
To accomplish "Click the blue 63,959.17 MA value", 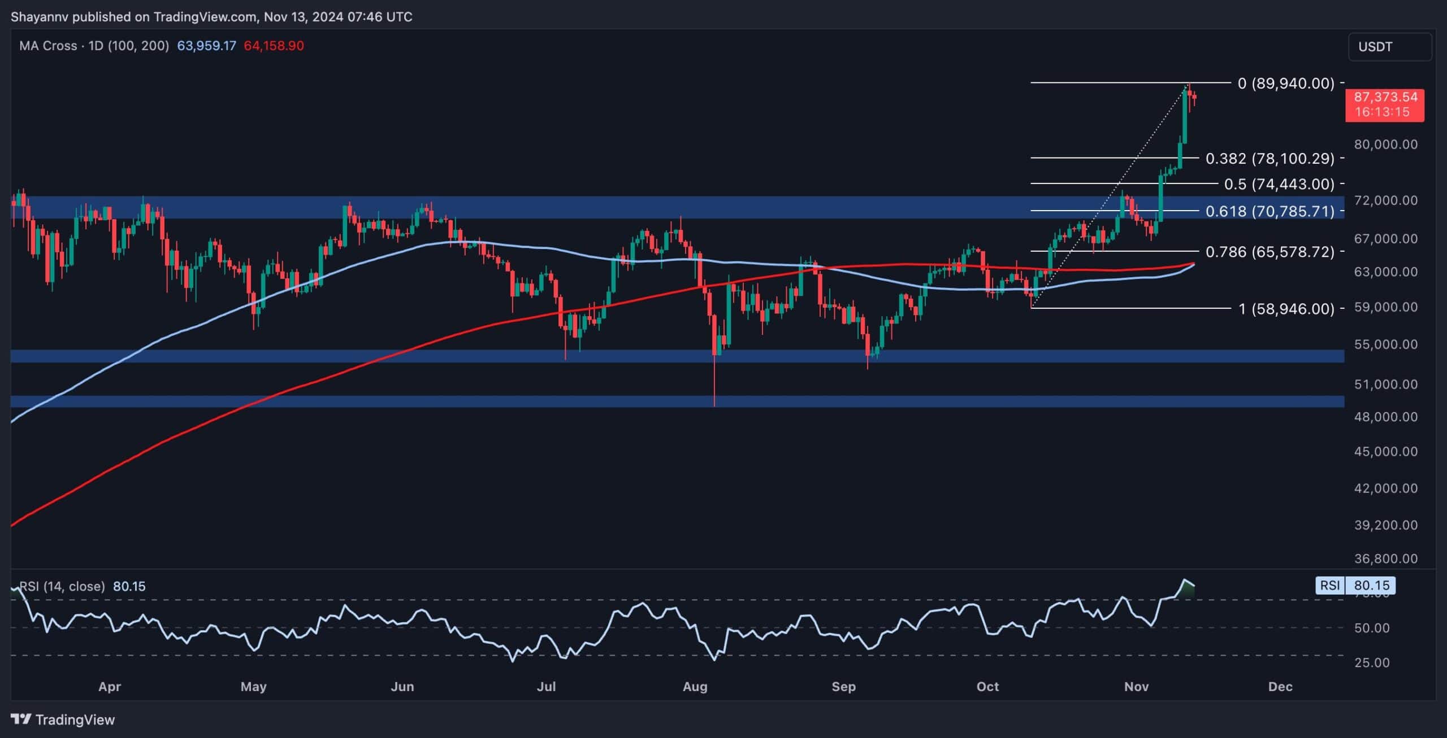I will pyautogui.click(x=206, y=46).
